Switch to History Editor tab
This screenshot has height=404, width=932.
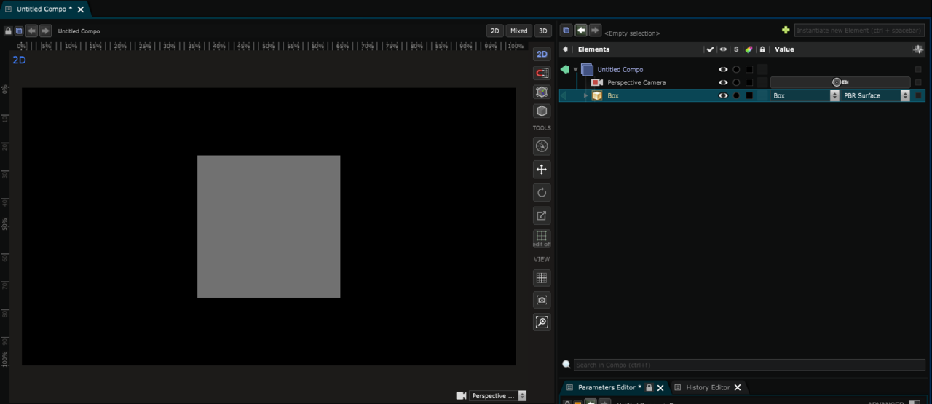pos(708,387)
